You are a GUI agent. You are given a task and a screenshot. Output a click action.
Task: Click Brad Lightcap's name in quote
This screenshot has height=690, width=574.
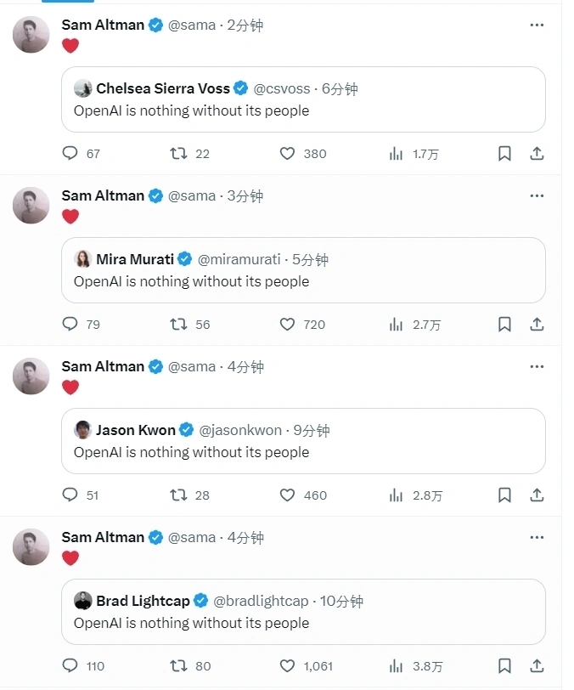143,601
